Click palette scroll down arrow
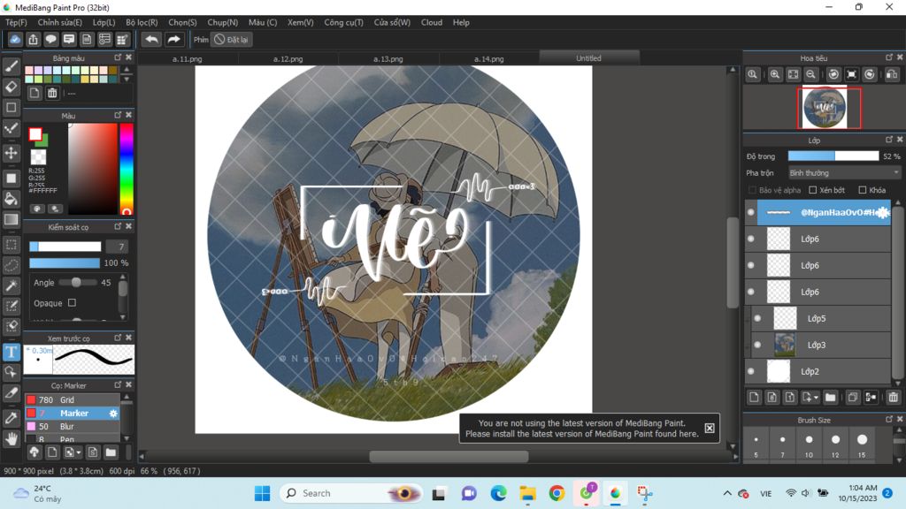This screenshot has height=509, width=906. 127,79
